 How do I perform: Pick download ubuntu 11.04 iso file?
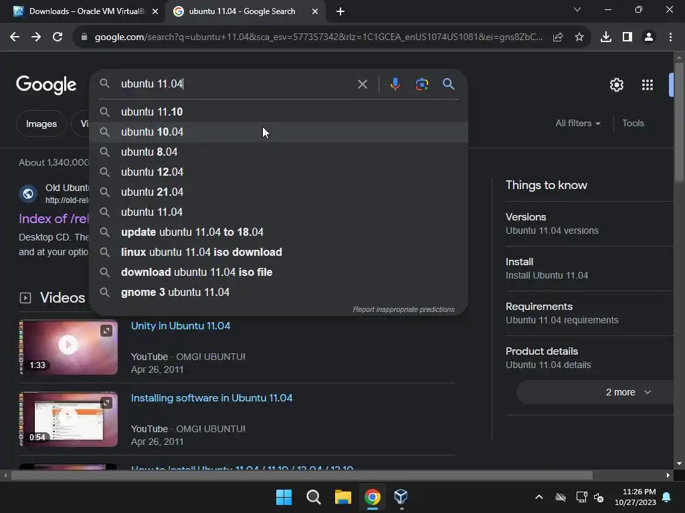[x=279, y=273]
